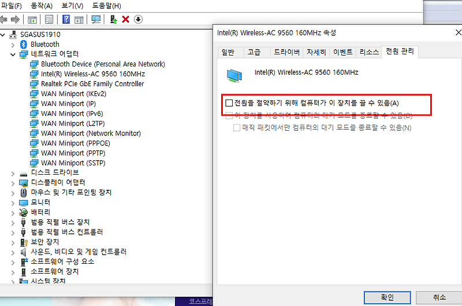
Task: Click the Back arrow toolbar icon
Action: (3, 20)
